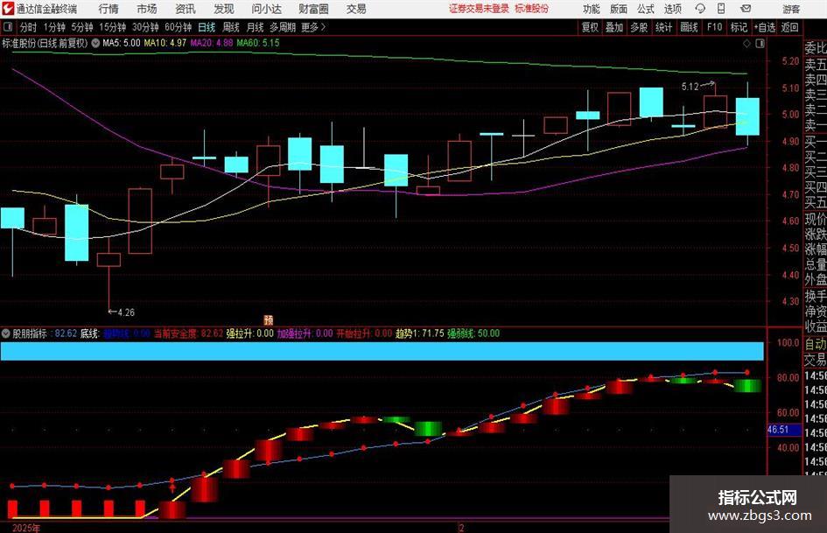
Task: Switch to 5分钟 period
Action: [82, 27]
